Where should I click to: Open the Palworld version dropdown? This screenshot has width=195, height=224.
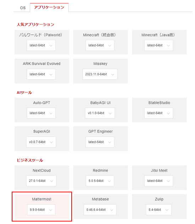[x=41, y=46]
